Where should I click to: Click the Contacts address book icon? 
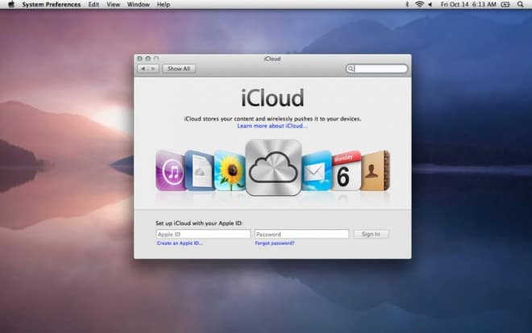pyautogui.click(x=376, y=170)
